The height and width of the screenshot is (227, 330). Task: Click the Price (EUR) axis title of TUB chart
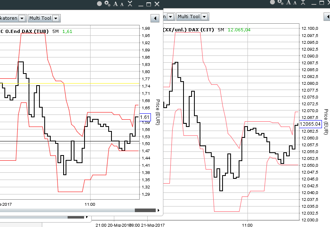coord(158,112)
